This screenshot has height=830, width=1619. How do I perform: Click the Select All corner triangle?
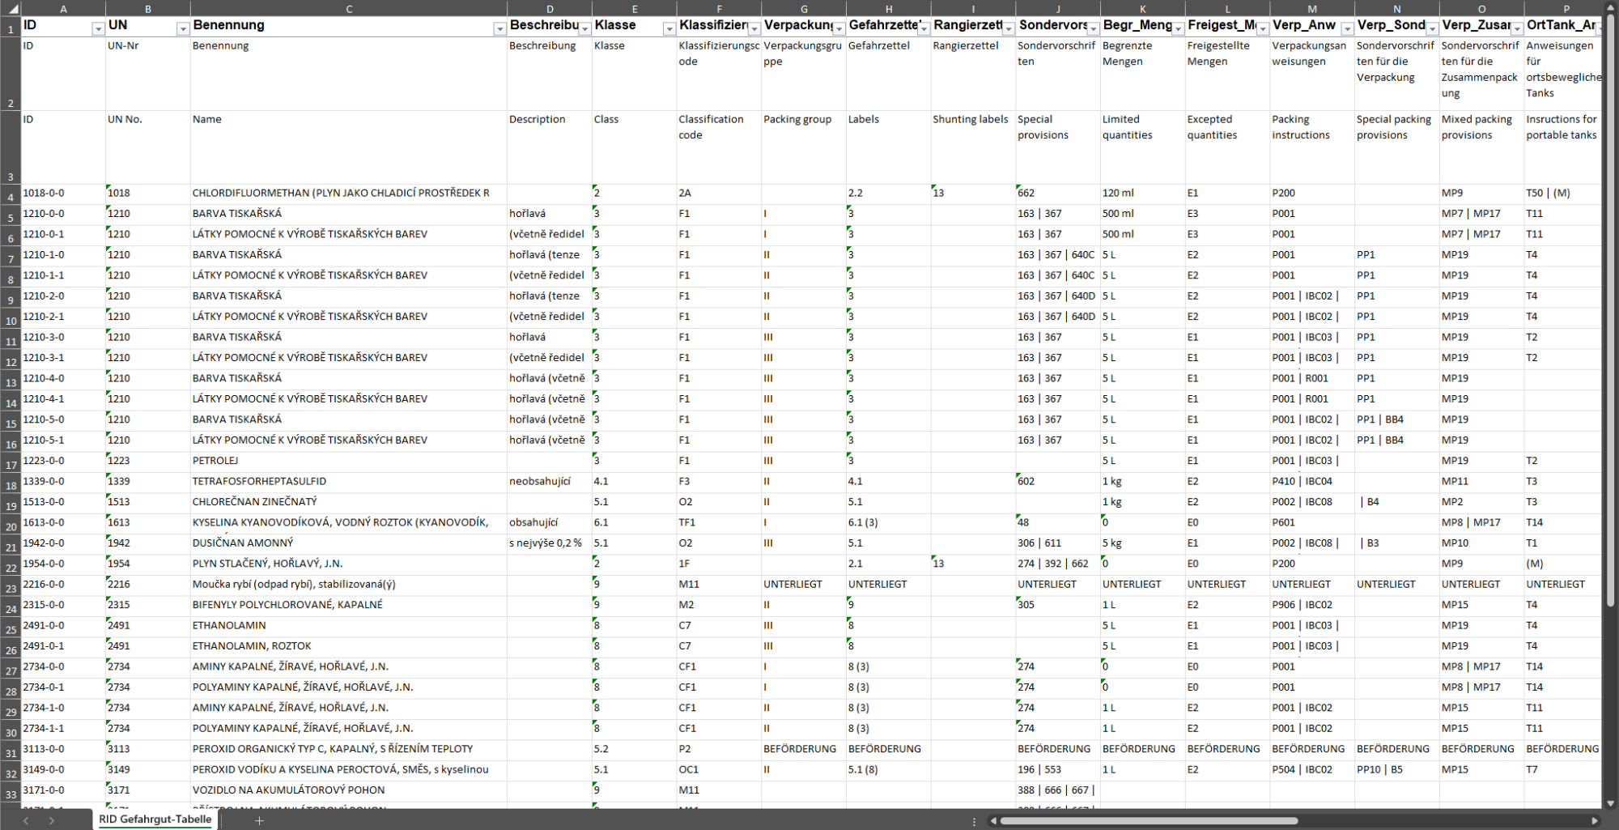(x=10, y=9)
